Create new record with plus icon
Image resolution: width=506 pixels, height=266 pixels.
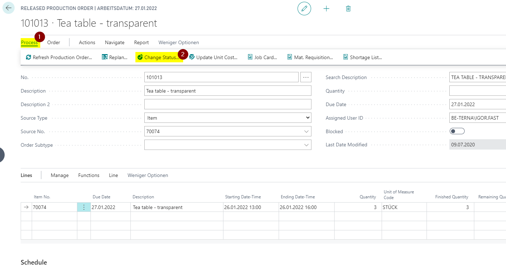tap(326, 9)
